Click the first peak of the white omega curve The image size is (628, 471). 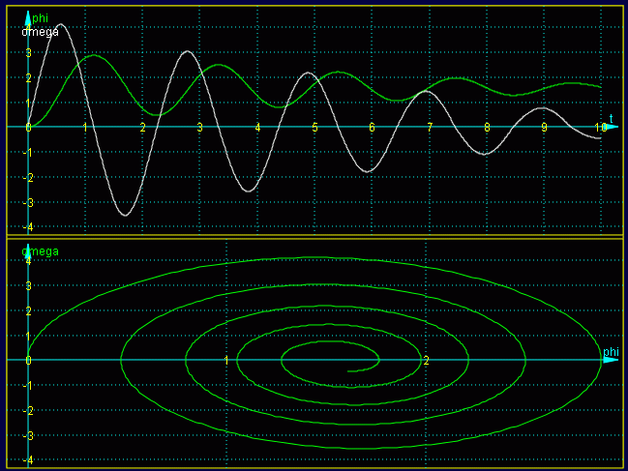(60, 24)
